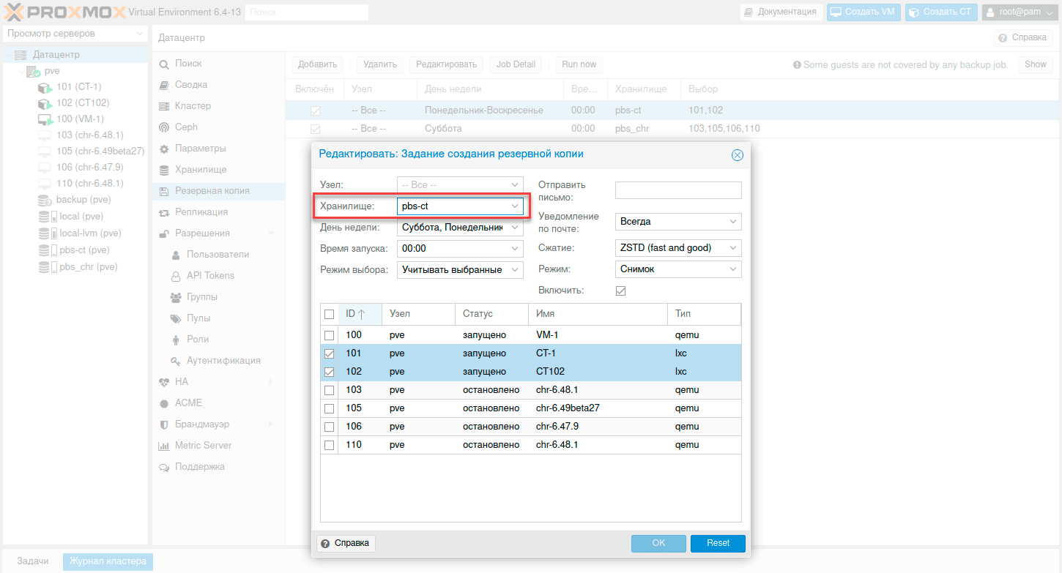Screen dimensions: 1062x573
Task: Click the Metric Server chart icon
Action: click(164, 446)
